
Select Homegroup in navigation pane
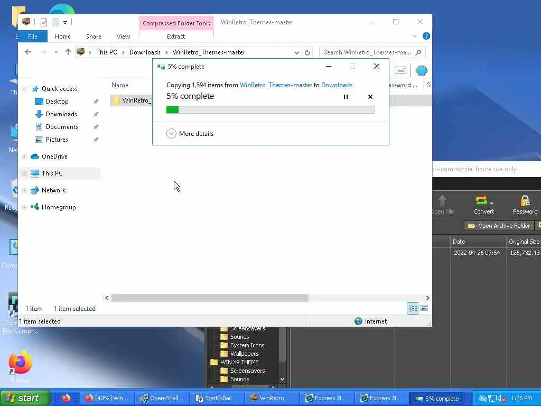point(58,207)
